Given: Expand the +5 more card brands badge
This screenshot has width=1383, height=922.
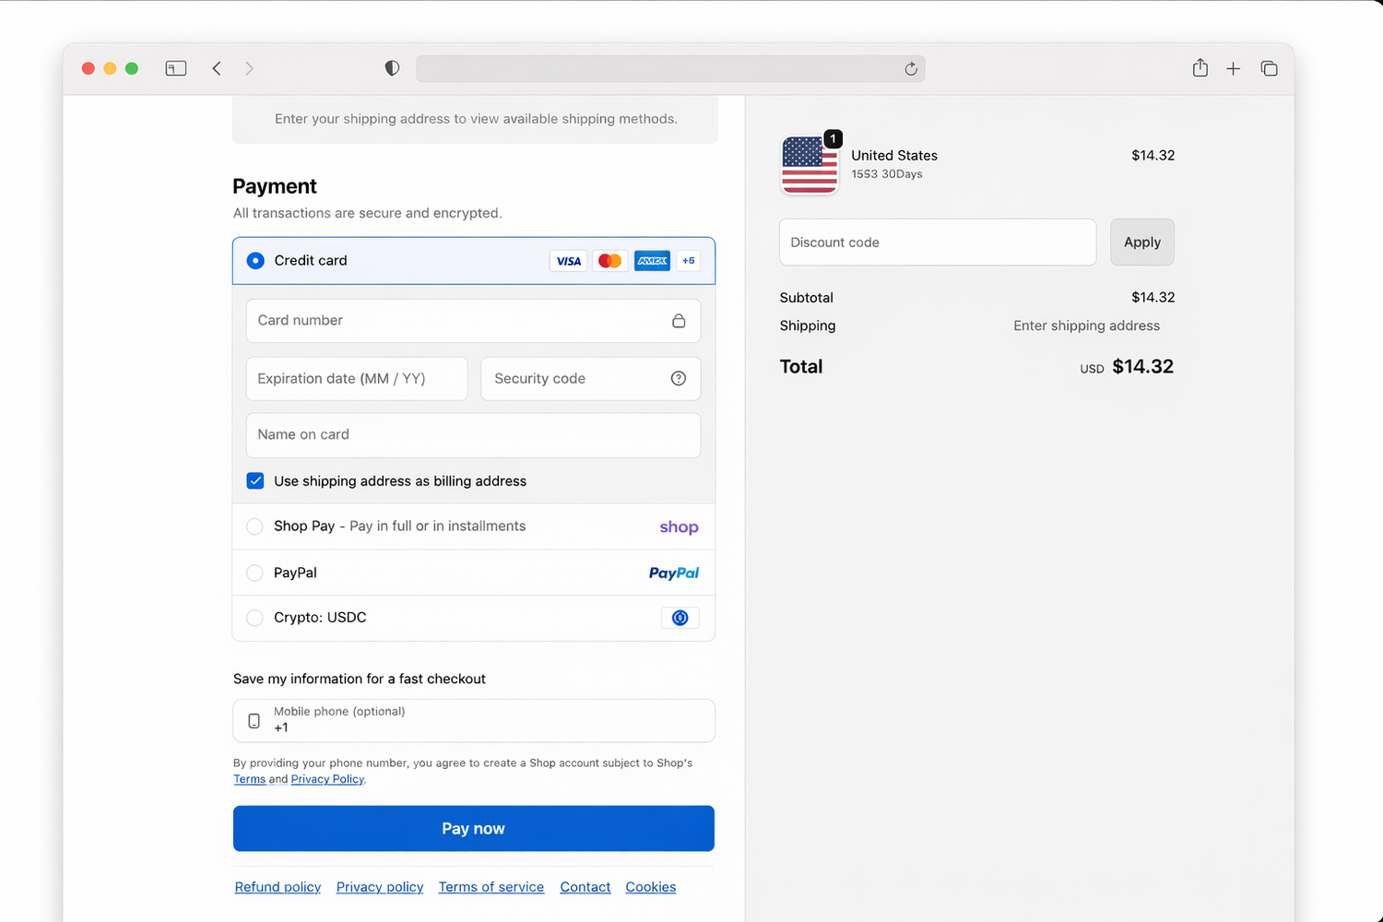Looking at the screenshot, I should [x=689, y=261].
